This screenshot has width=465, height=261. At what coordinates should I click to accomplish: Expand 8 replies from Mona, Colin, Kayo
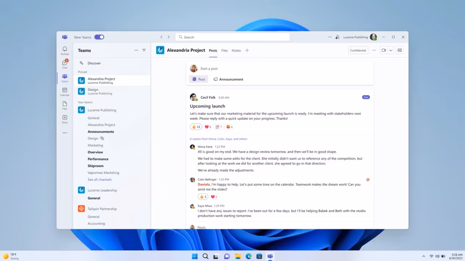[x=218, y=139]
